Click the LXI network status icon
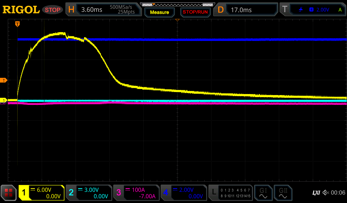The height and width of the screenshot is (203, 347). pos(316,193)
